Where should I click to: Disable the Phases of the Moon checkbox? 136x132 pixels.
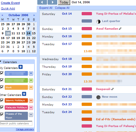[2, 114]
